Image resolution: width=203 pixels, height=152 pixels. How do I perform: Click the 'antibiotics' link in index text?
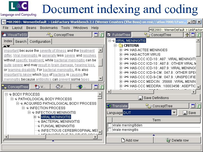click(44, 79)
